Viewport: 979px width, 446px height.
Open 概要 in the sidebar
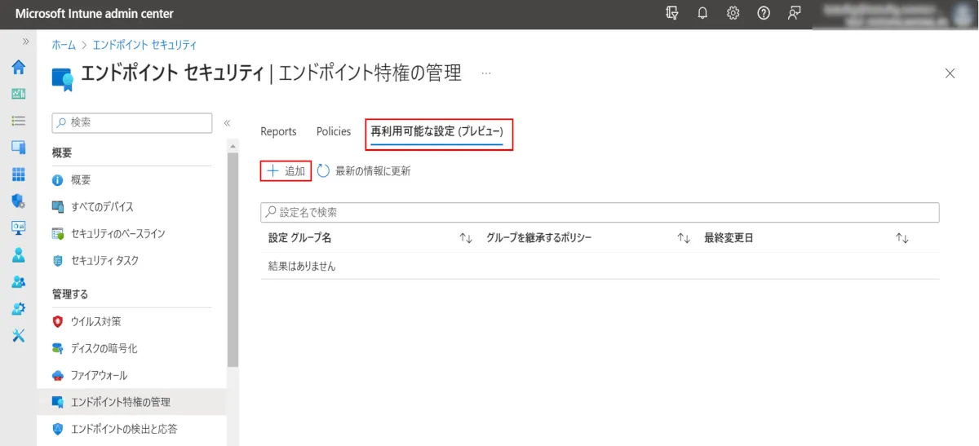point(81,180)
